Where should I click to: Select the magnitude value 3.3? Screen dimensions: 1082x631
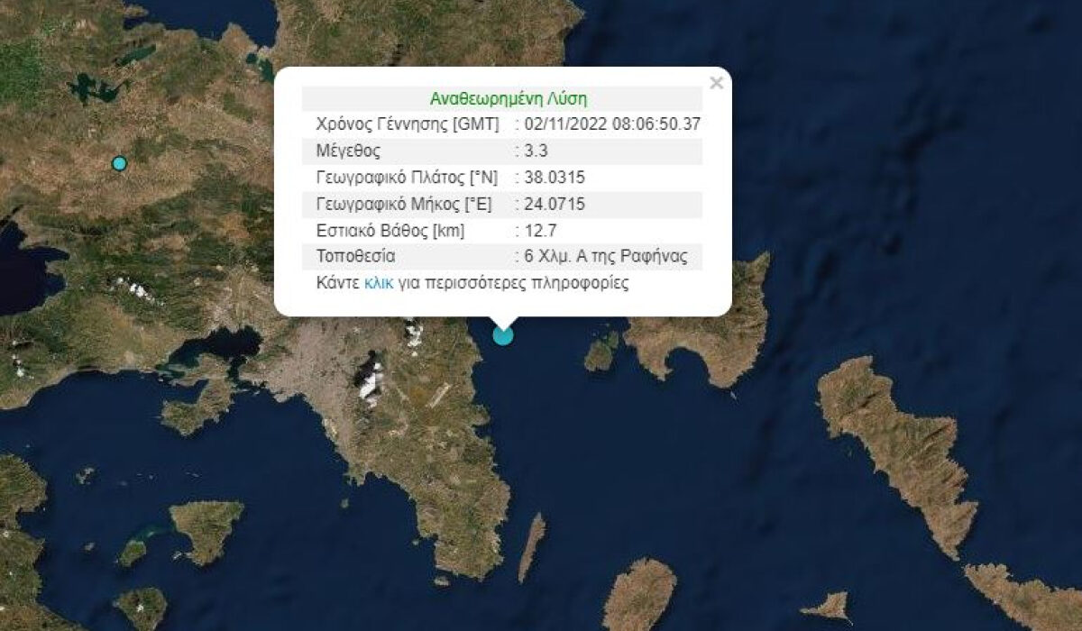click(x=535, y=151)
